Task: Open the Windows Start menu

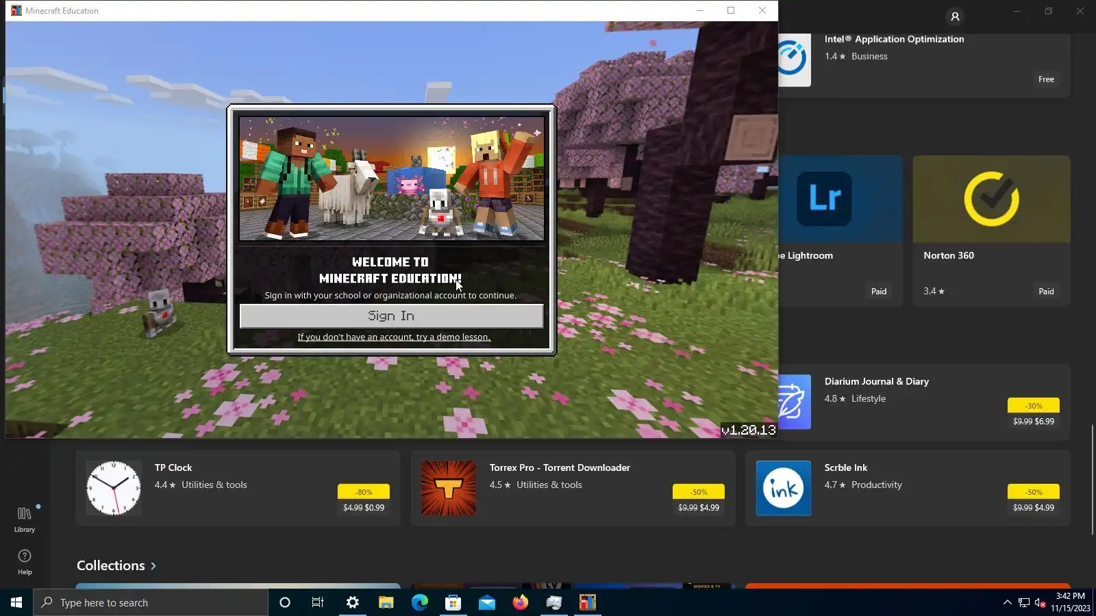Action: [16, 602]
